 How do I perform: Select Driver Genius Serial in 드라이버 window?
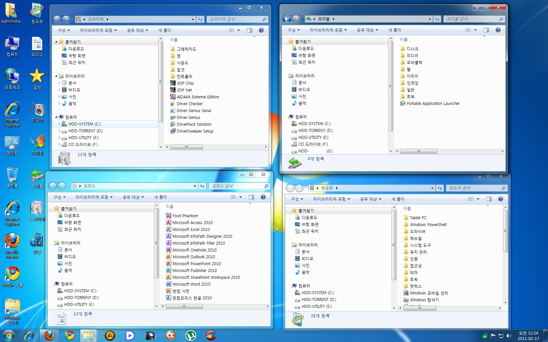click(x=190, y=110)
